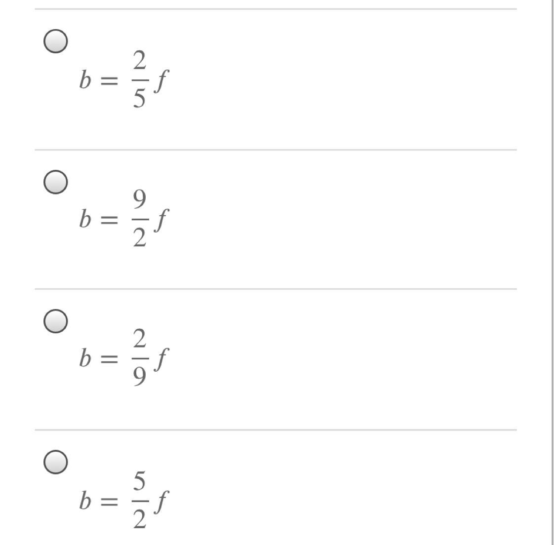Click the letter b in the 2/9 answer
The width and height of the screenshot is (554, 545).
tap(85, 359)
